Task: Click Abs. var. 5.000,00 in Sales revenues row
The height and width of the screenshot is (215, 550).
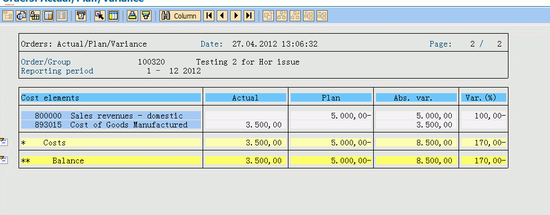Action: (416, 116)
